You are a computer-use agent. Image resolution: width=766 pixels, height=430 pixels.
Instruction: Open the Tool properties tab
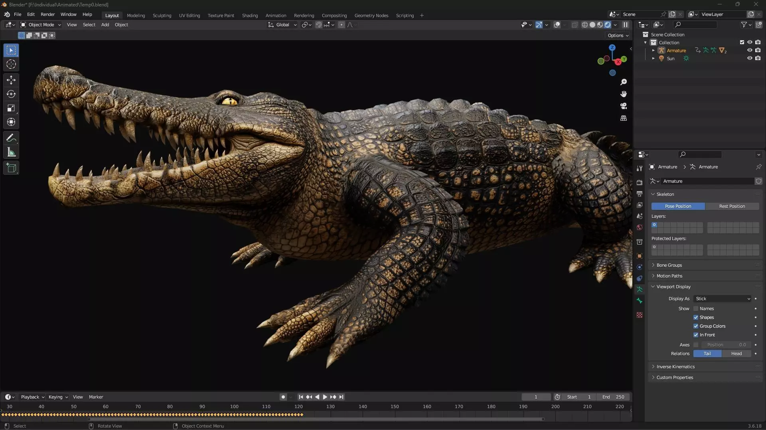tap(640, 168)
